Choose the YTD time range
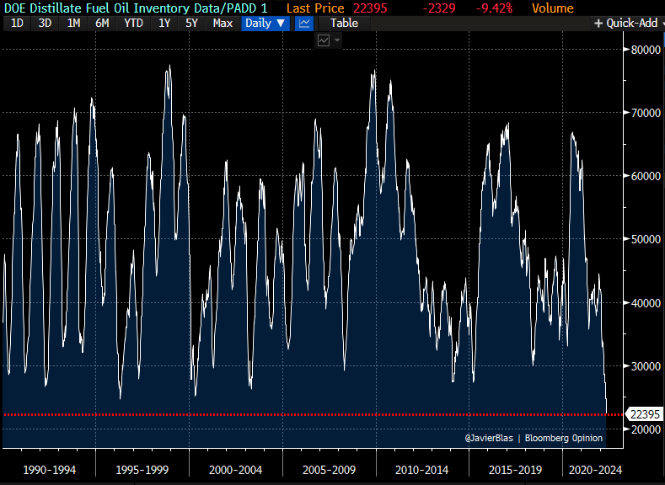Viewport: 665px width, 485px height. 133,23
